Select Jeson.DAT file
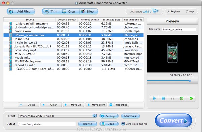Viewport: 202px width, 132px height. 73,39
